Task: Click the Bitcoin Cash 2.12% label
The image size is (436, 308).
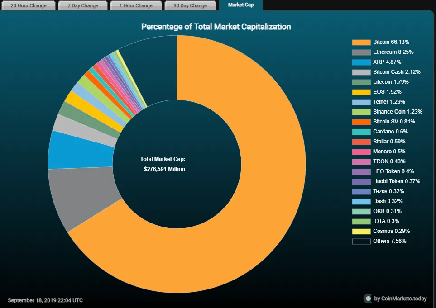Action: [x=397, y=72]
